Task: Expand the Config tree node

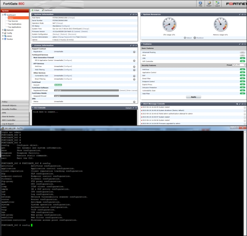Action: [3, 33]
